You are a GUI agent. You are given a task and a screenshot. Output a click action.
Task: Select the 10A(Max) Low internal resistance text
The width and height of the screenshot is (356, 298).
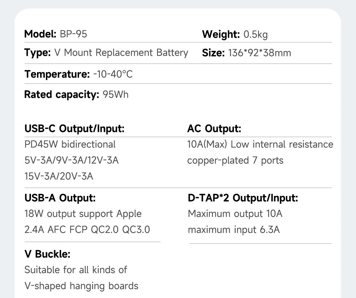tap(260, 144)
